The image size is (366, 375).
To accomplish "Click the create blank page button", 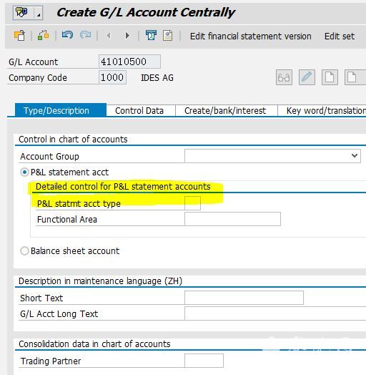I will tap(330, 77).
